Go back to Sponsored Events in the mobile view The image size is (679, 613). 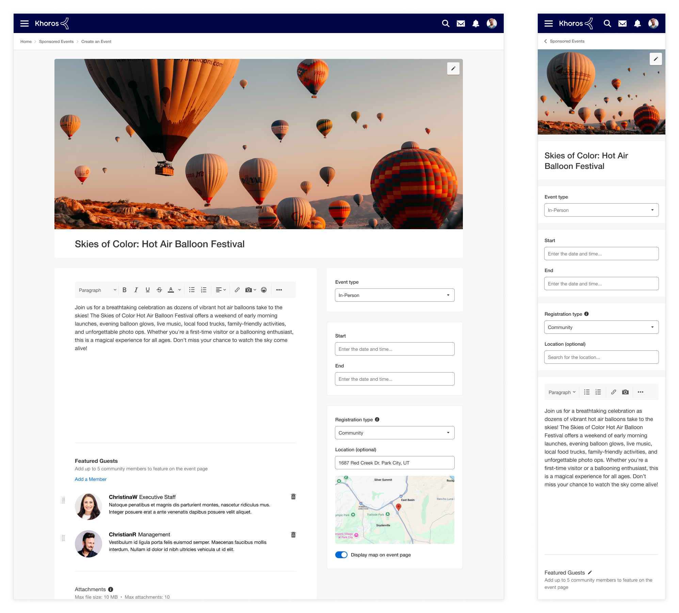point(564,41)
